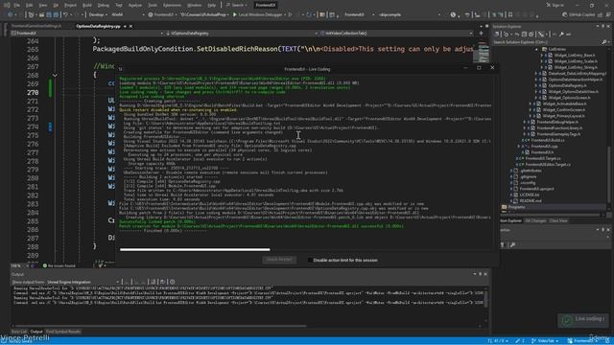Open the Develop configuration dropdown

click(97, 15)
